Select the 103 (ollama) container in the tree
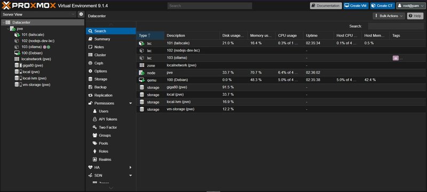 [31, 47]
